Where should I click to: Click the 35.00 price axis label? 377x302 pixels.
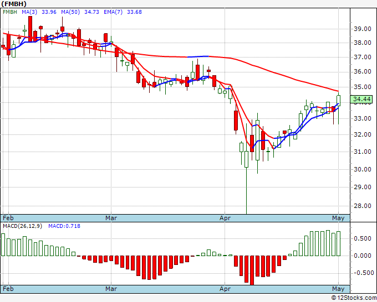coord(363,87)
